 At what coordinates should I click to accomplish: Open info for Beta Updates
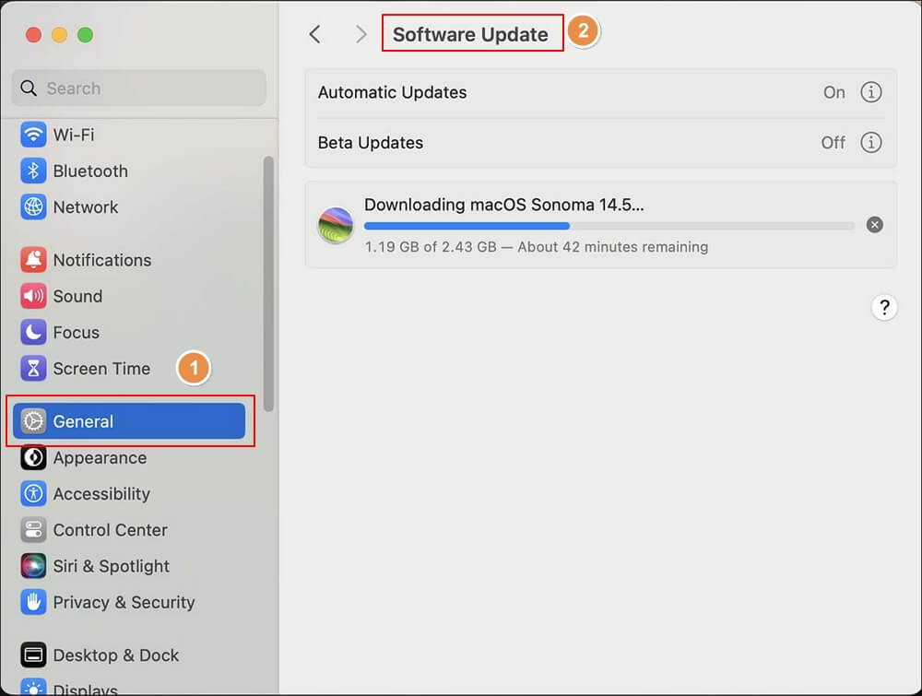click(871, 143)
